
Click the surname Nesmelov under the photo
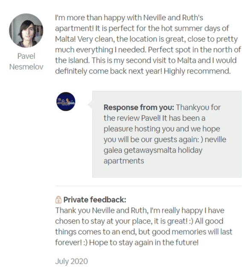pyautogui.click(x=26, y=67)
